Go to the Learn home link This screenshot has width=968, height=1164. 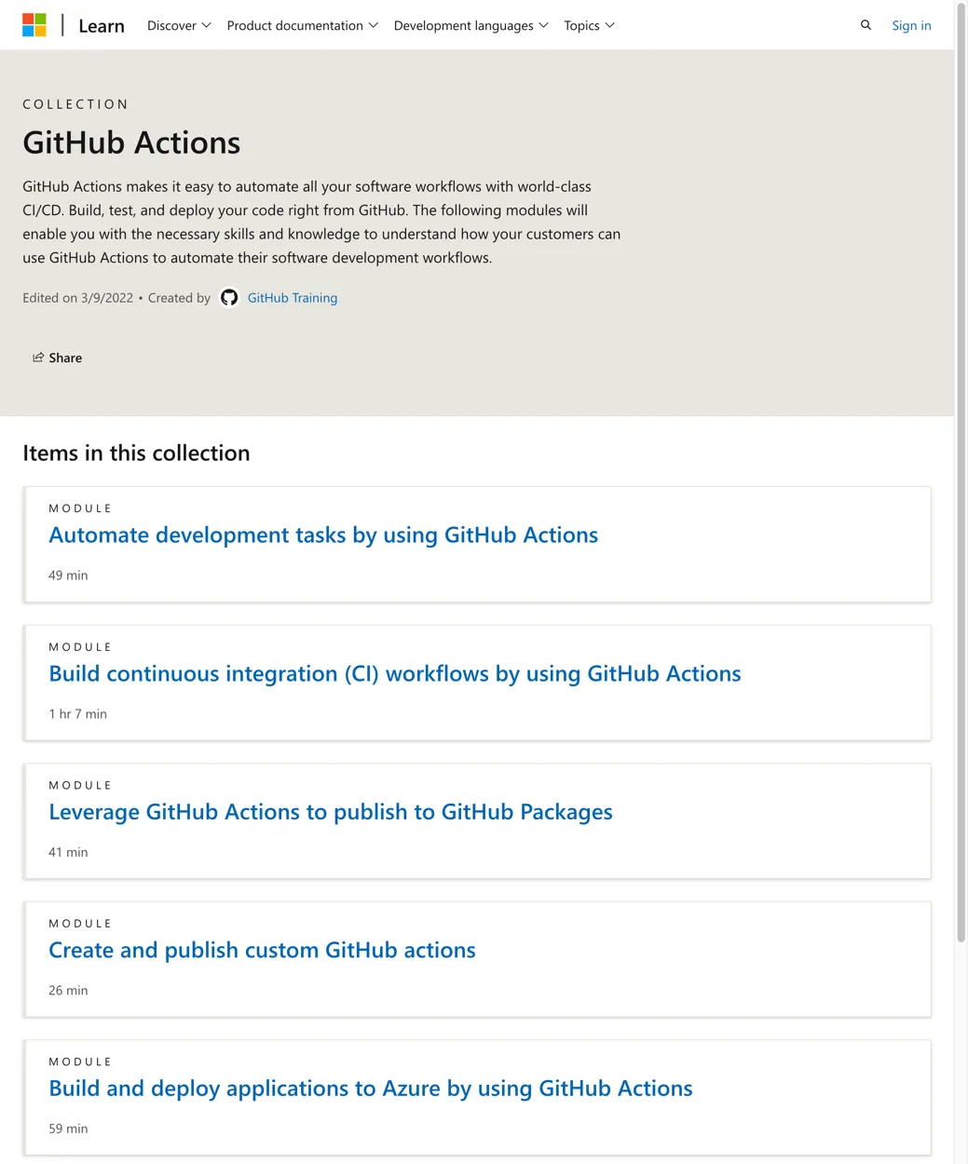102,26
